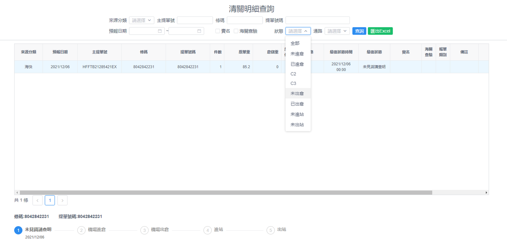Viewport: 507px width, 242px height.
Task: Click step 1 circle 未見貨請查明
Action: click(x=18, y=230)
